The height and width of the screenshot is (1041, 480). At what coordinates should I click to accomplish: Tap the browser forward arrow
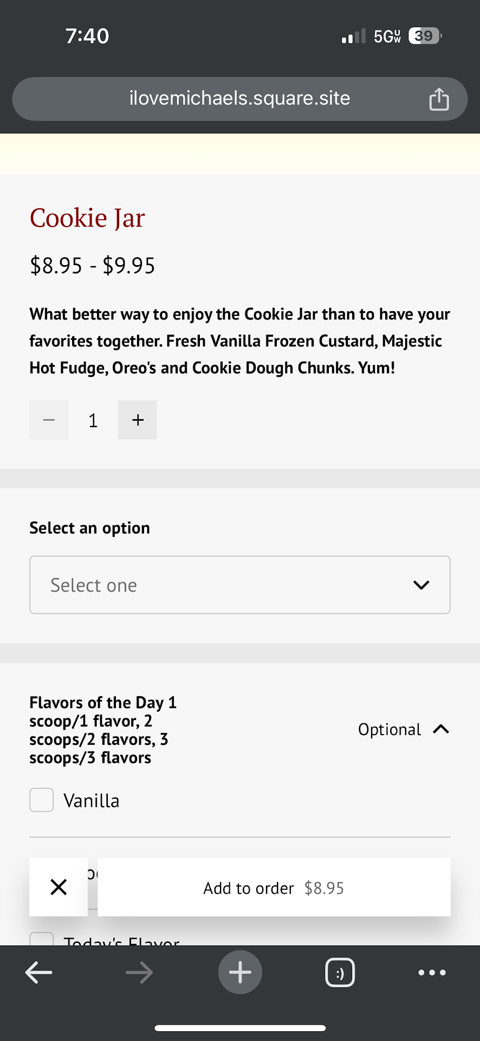(x=139, y=972)
